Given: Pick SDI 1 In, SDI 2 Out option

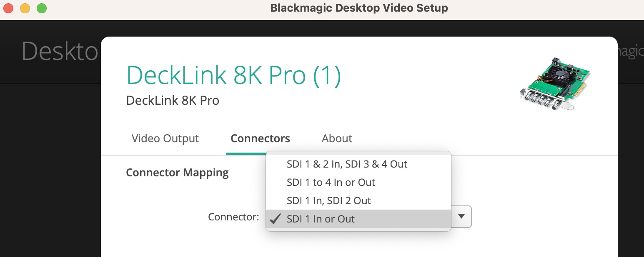Looking at the screenshot, I should [x=328, y=201].
